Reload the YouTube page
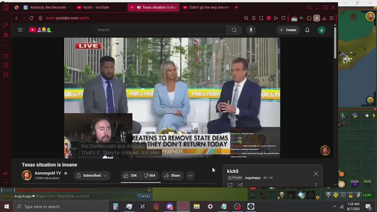 tap(31, 18)
